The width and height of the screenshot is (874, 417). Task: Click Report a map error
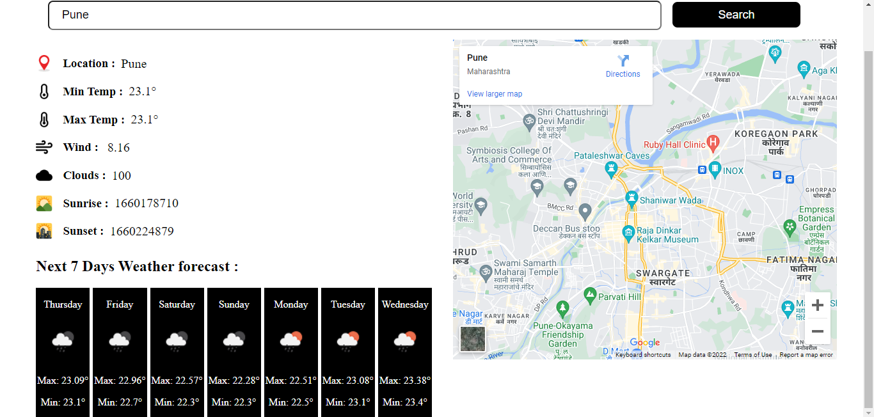pyautogui.click(x=806, y=354)
